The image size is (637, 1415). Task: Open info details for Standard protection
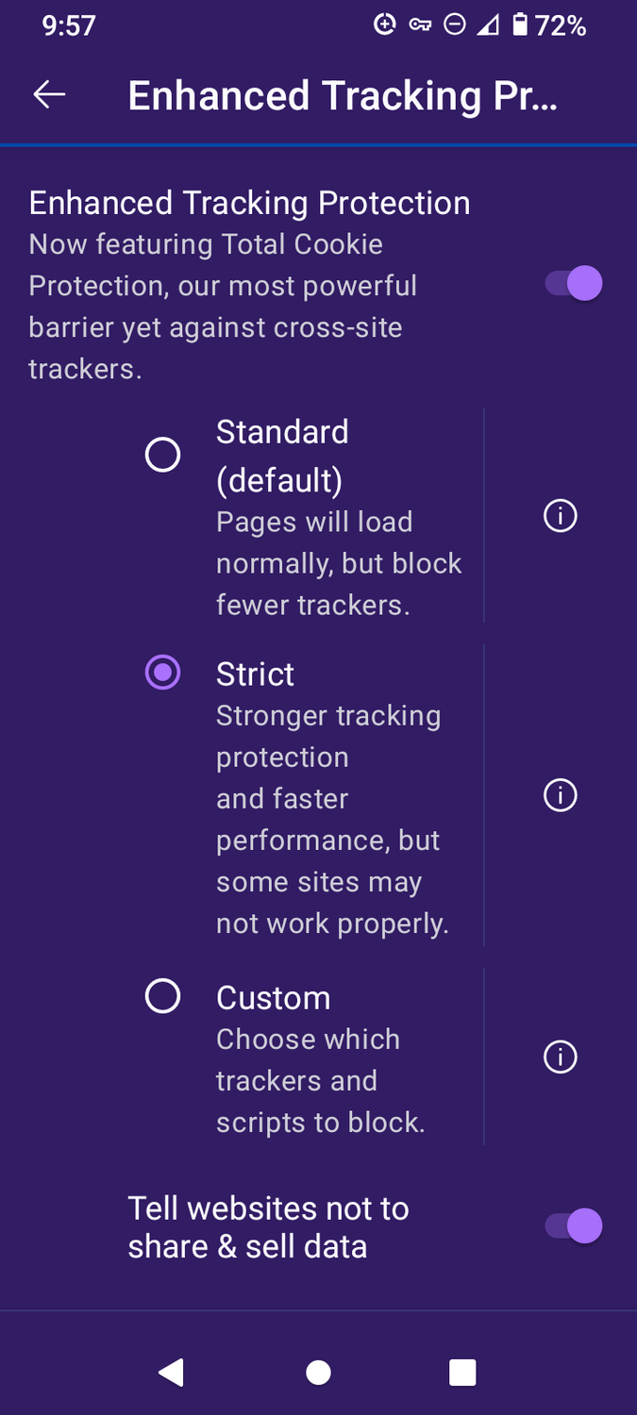[560, 516]
